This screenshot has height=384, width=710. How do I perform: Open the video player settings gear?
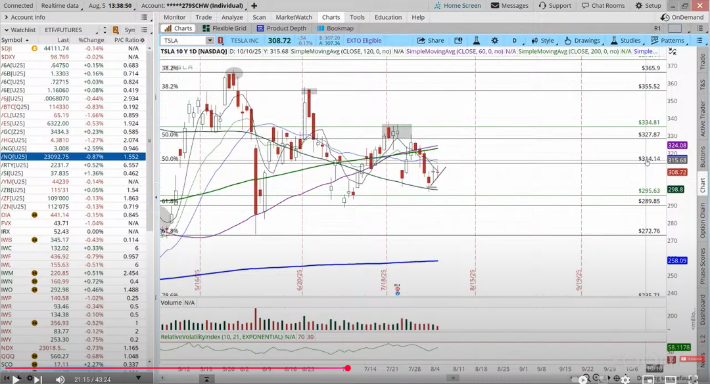click(625, 379)
